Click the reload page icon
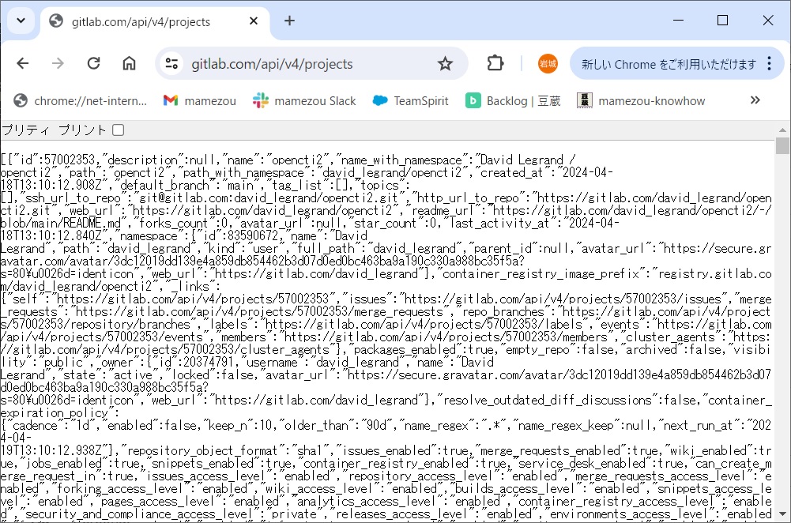The height and width of the screenshot is (523, 791). click(93, 64)
